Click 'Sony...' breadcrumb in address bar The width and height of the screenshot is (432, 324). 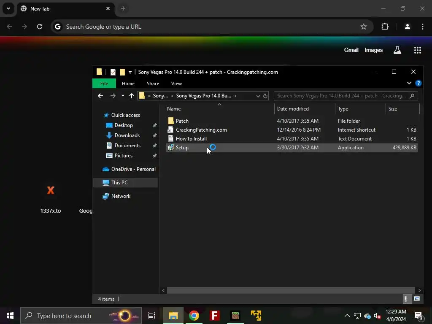[x=160, y=96]
